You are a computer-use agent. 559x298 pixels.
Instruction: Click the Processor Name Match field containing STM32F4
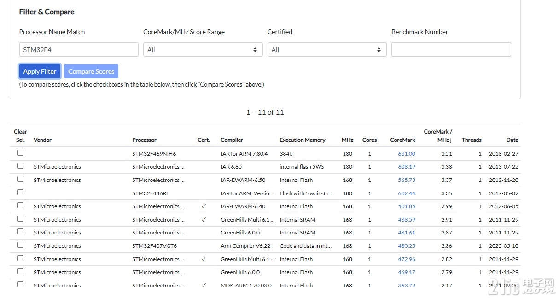point(79,50)
